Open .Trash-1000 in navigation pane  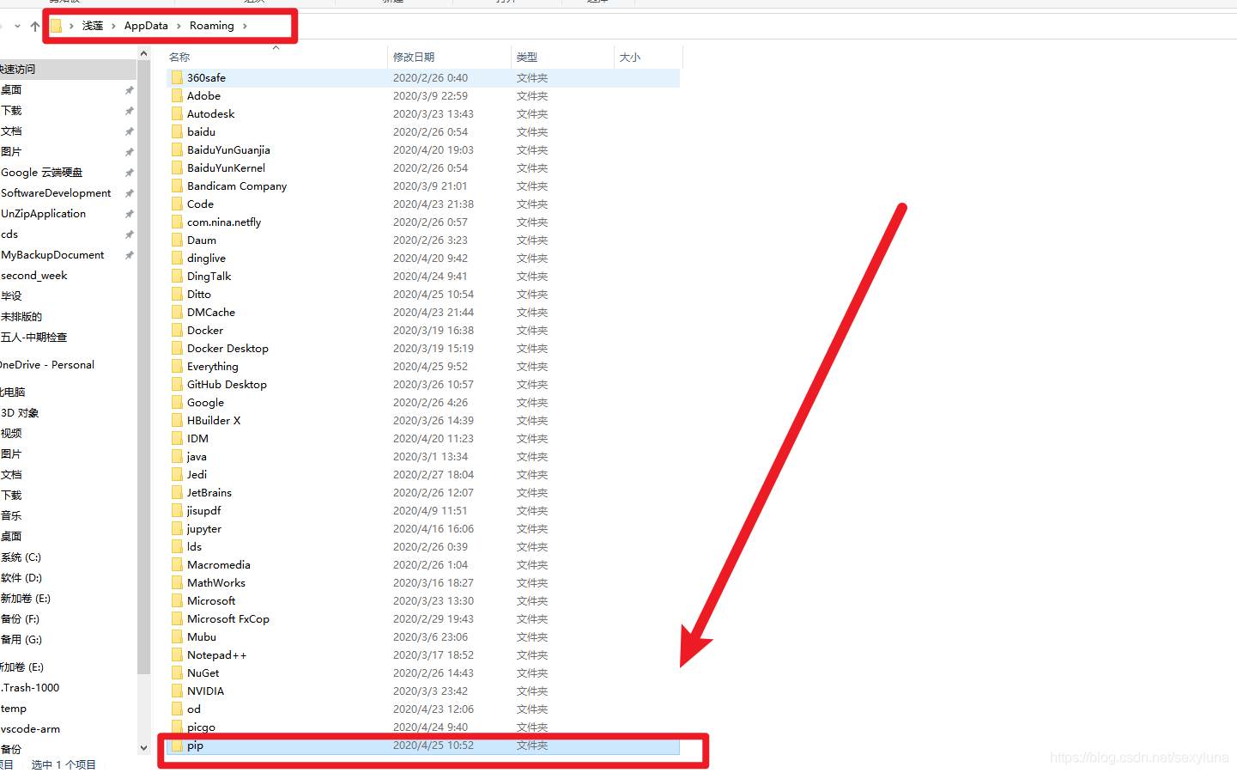tap(30, 688)
